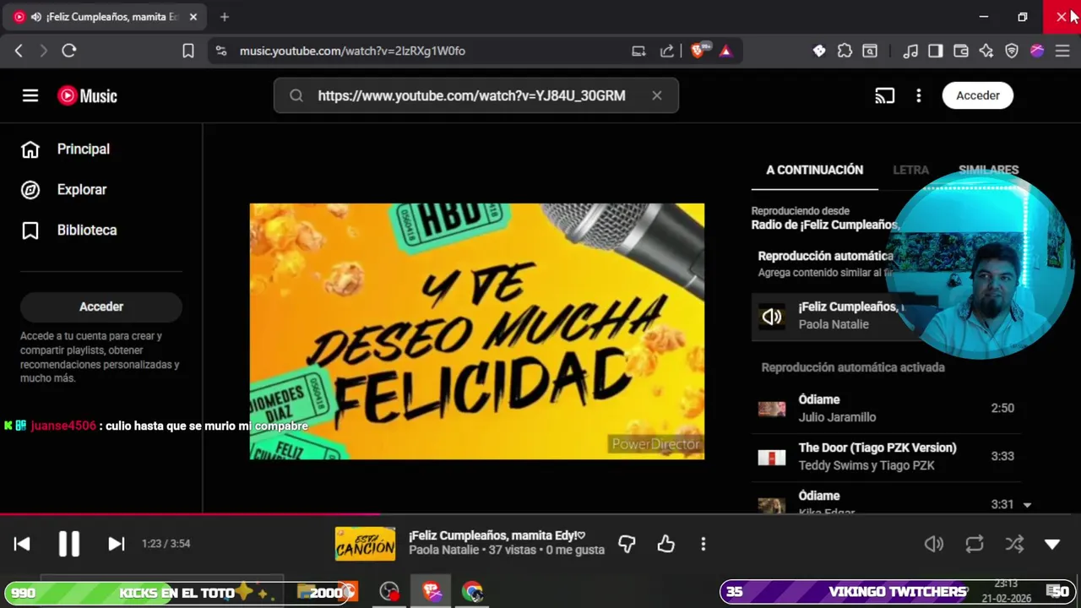The height and width of the screenshot is (608, 1081).
Task: Open the Brave VPN shield icon
Action: pyautogui.click(x=1012, y=51)
